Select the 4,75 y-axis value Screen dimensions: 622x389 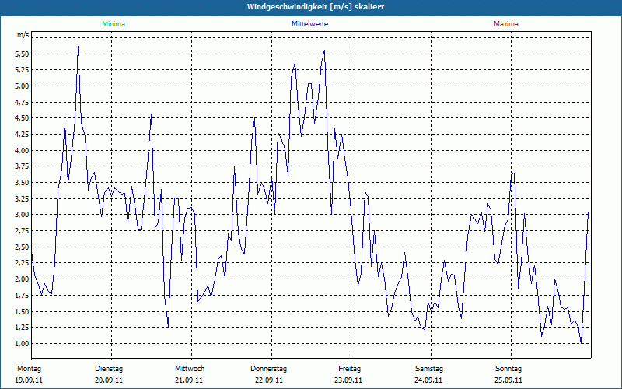point(22,103)
